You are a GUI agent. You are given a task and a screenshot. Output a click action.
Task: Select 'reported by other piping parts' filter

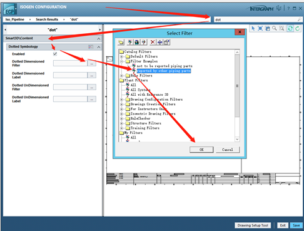[x=164, y=71]
